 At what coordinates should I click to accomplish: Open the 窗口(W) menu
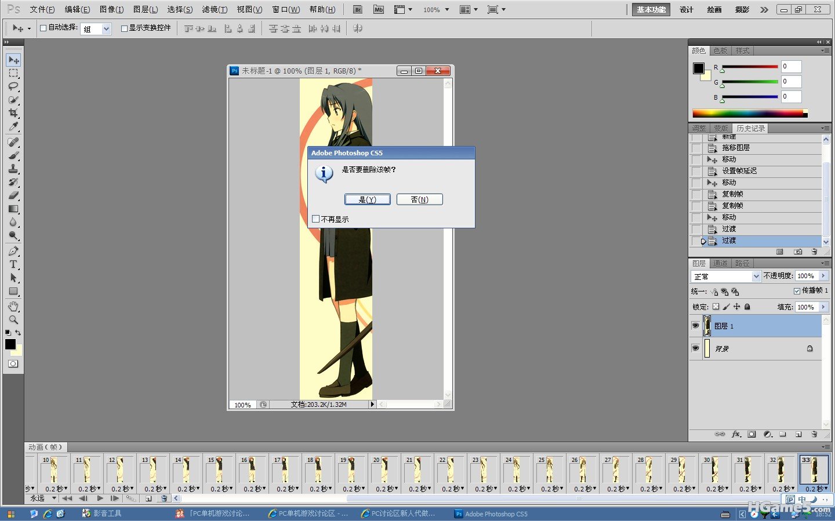coord(286,9)
